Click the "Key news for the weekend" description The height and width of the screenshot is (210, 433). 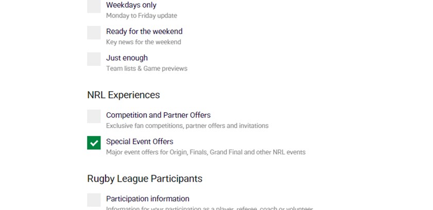point(143,42)
